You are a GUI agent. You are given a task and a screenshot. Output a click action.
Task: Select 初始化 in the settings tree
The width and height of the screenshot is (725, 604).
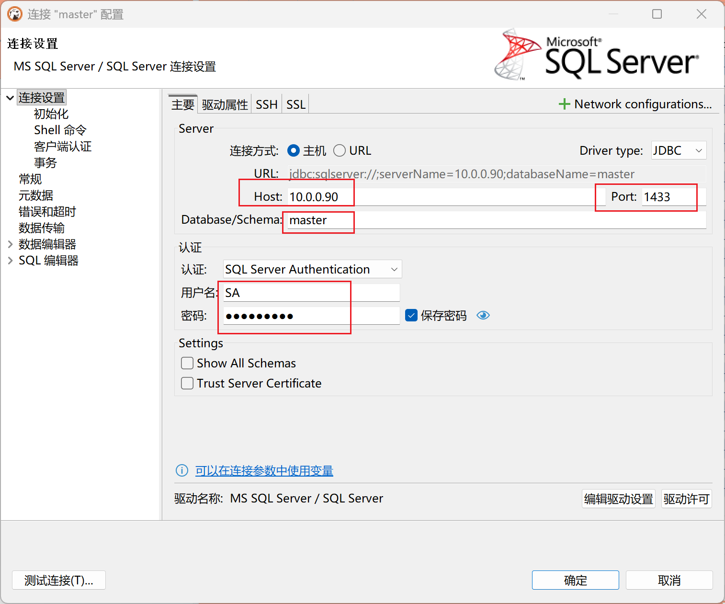tap(51, 114)
